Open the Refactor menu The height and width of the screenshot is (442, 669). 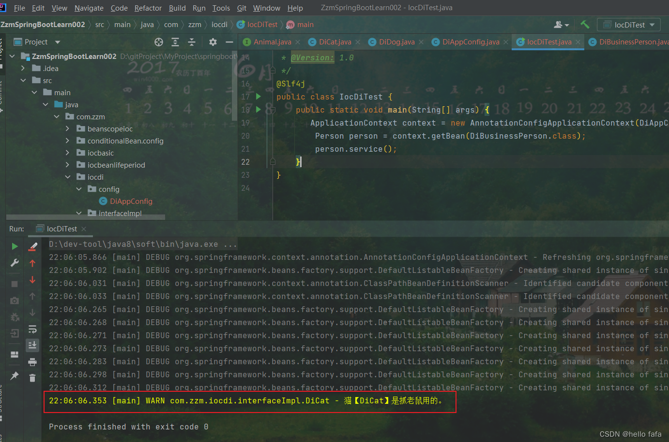(x=148, y=8)
